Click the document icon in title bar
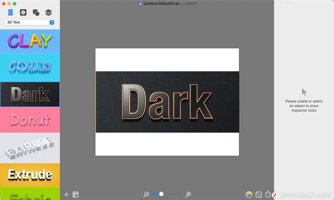Image resolution: width=334 pixels, height=200 pixels. (140, 4)
